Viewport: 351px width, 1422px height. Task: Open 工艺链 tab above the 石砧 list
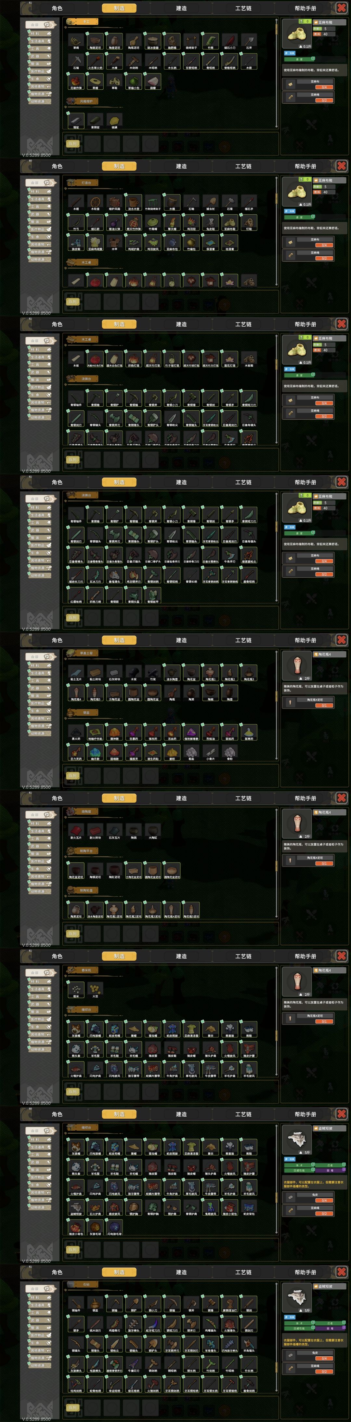[x=243, y=1272]
